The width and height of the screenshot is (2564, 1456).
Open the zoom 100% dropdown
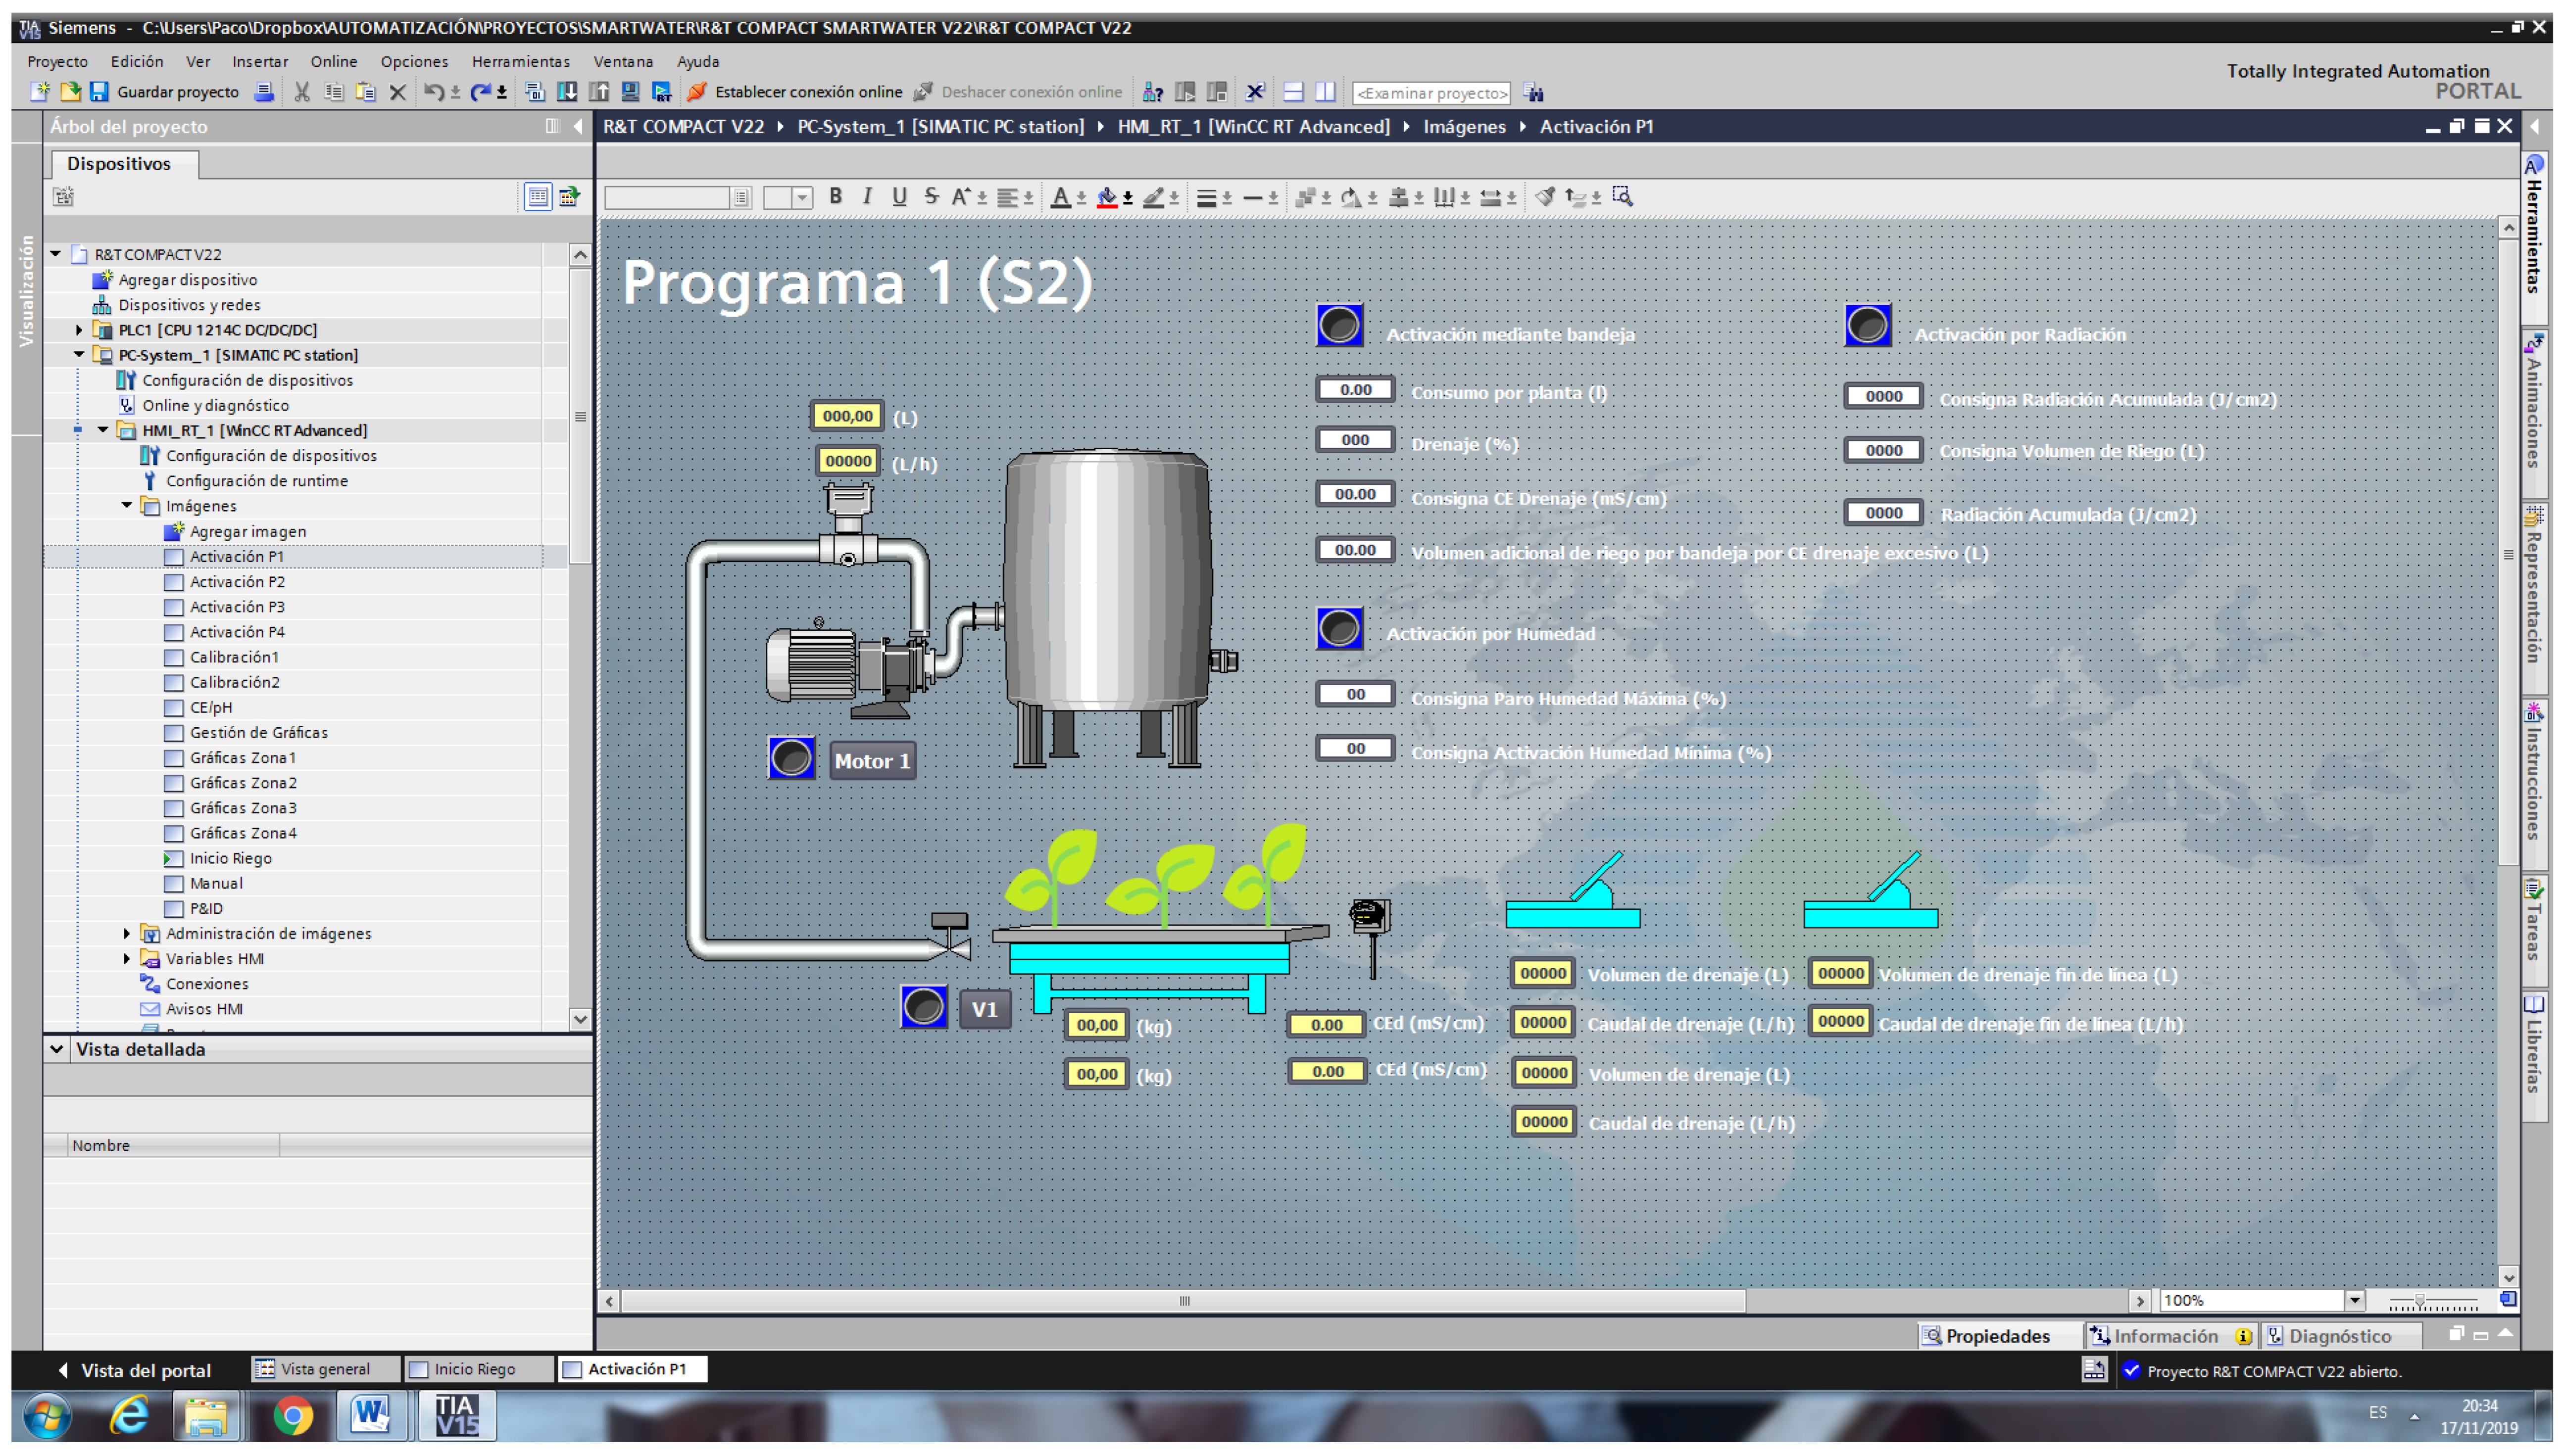pos(2354,1300)
